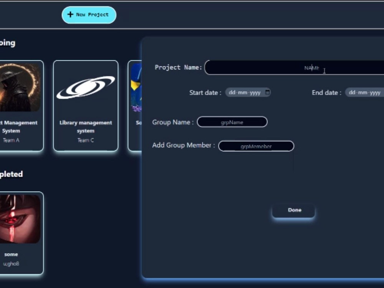Open the Library management system project card

tap(86, 106)
